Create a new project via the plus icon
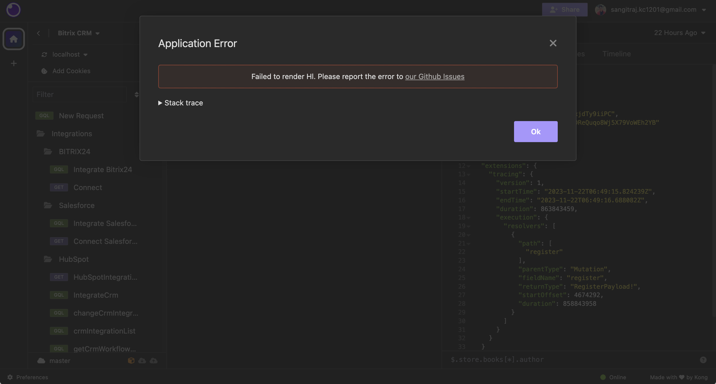This screenshot has height=384, width=716. coord(13,63)
